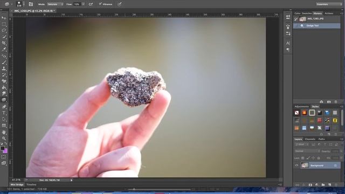Select the Crop tool

[4, 43]
